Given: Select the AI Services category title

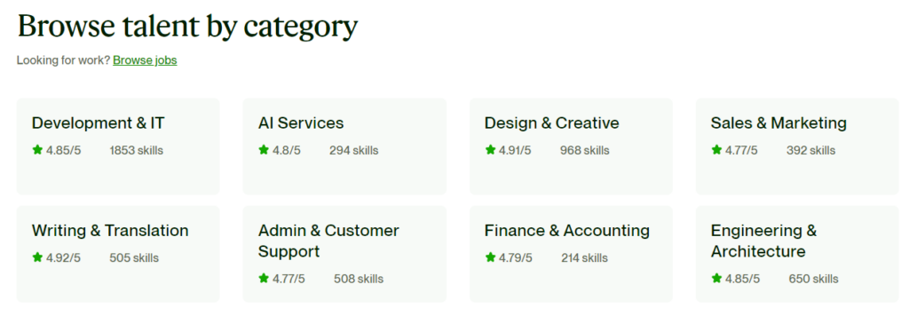Looking at the screenshot, I should pos(301,123).
